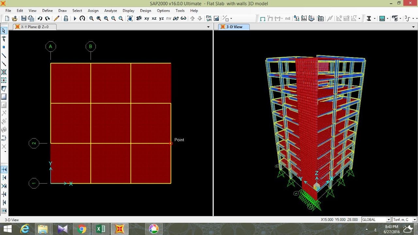418x235 pixels.
Task: Toggle the Perspective glasses icon
Action: point(184,19)
